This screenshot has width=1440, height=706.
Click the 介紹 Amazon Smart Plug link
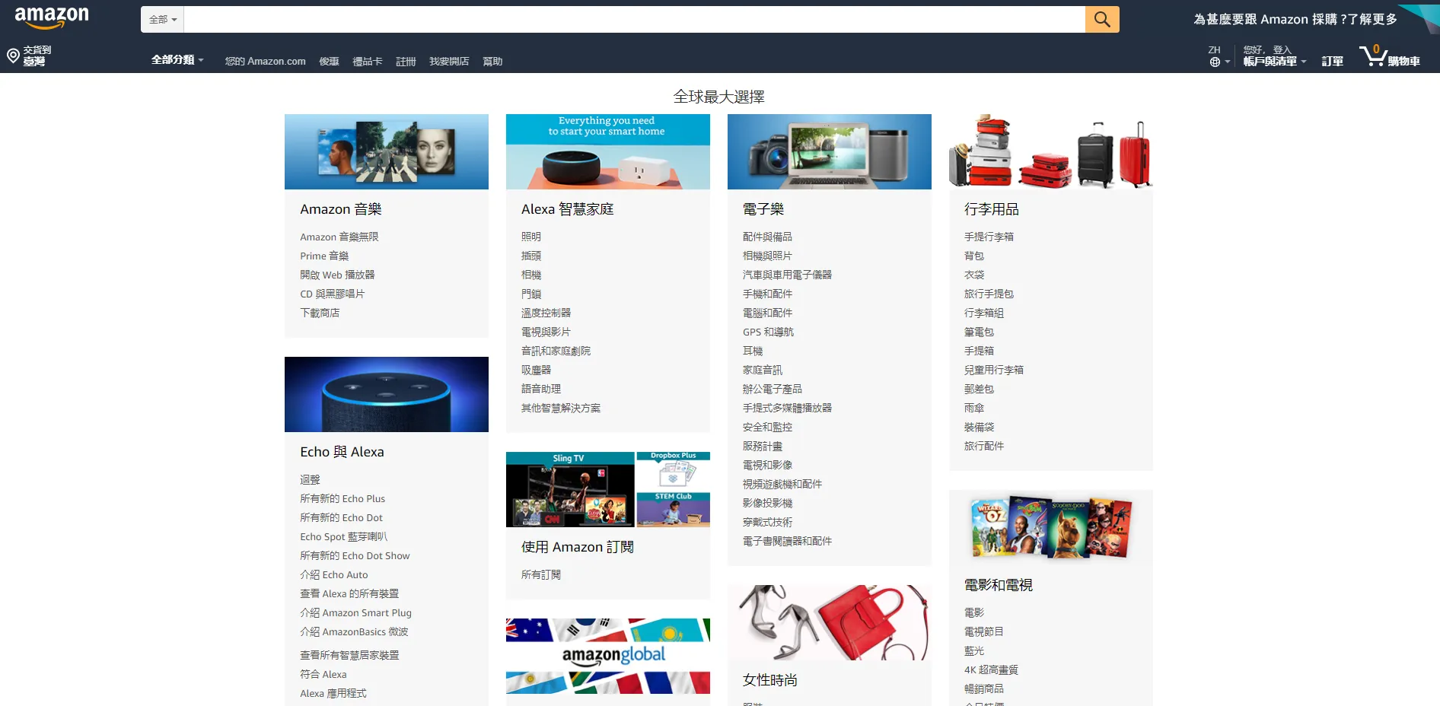pos(355,613)
